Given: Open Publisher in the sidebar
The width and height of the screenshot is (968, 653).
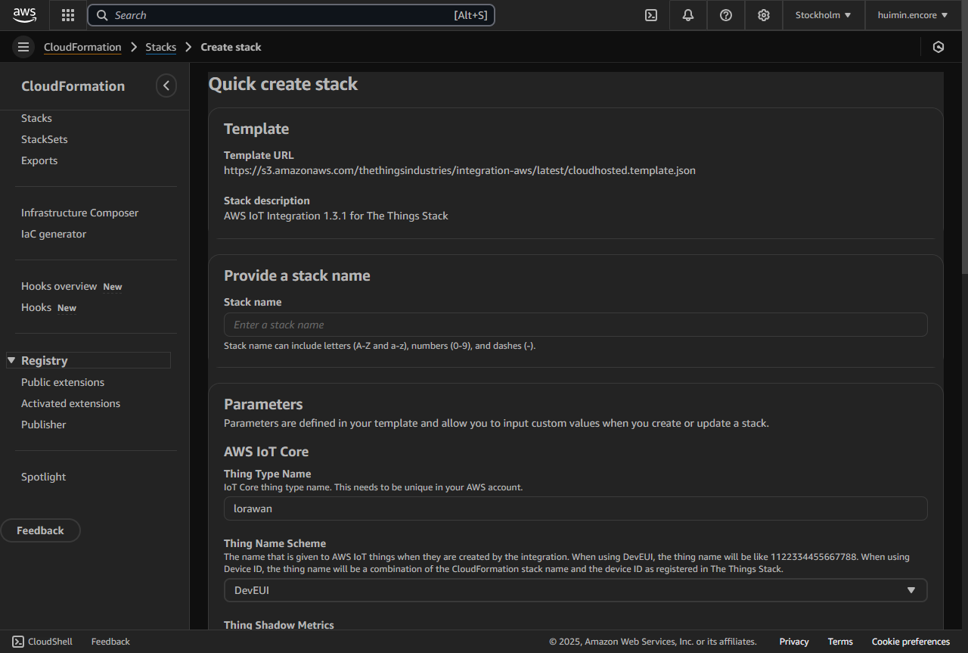Looking at the screenshot, I should 43,424.
